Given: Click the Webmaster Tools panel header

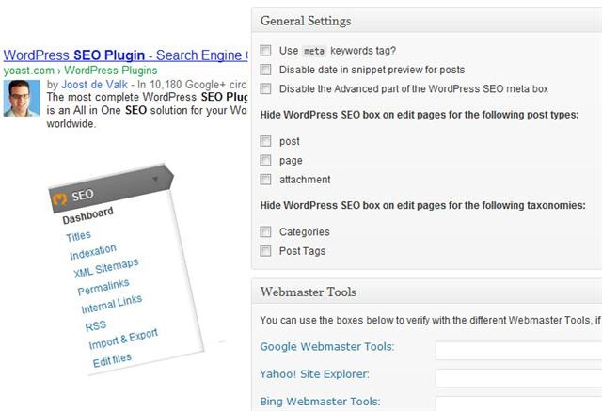Looking at the screenshot, I should pos(426,292).
